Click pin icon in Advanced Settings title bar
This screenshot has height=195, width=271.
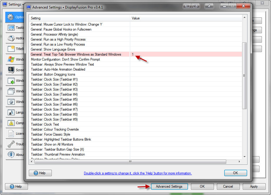coord(209,6)
